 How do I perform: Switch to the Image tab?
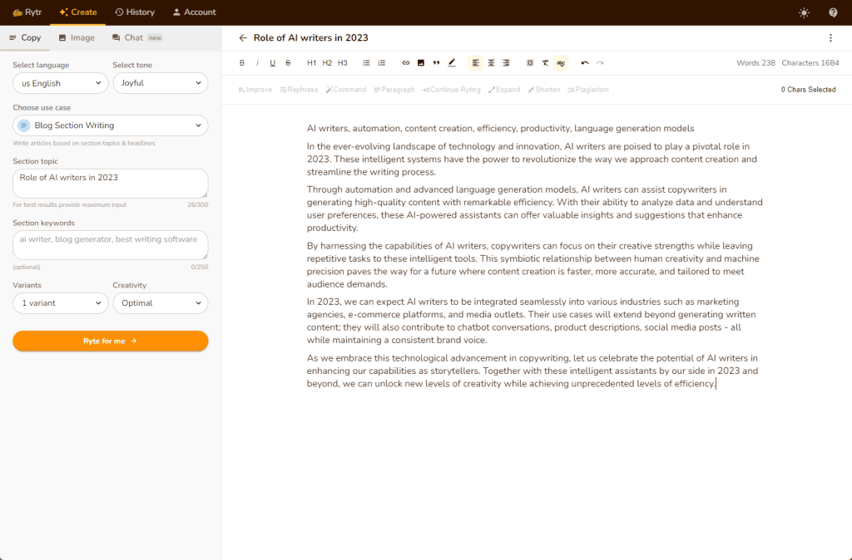point(77,38)
